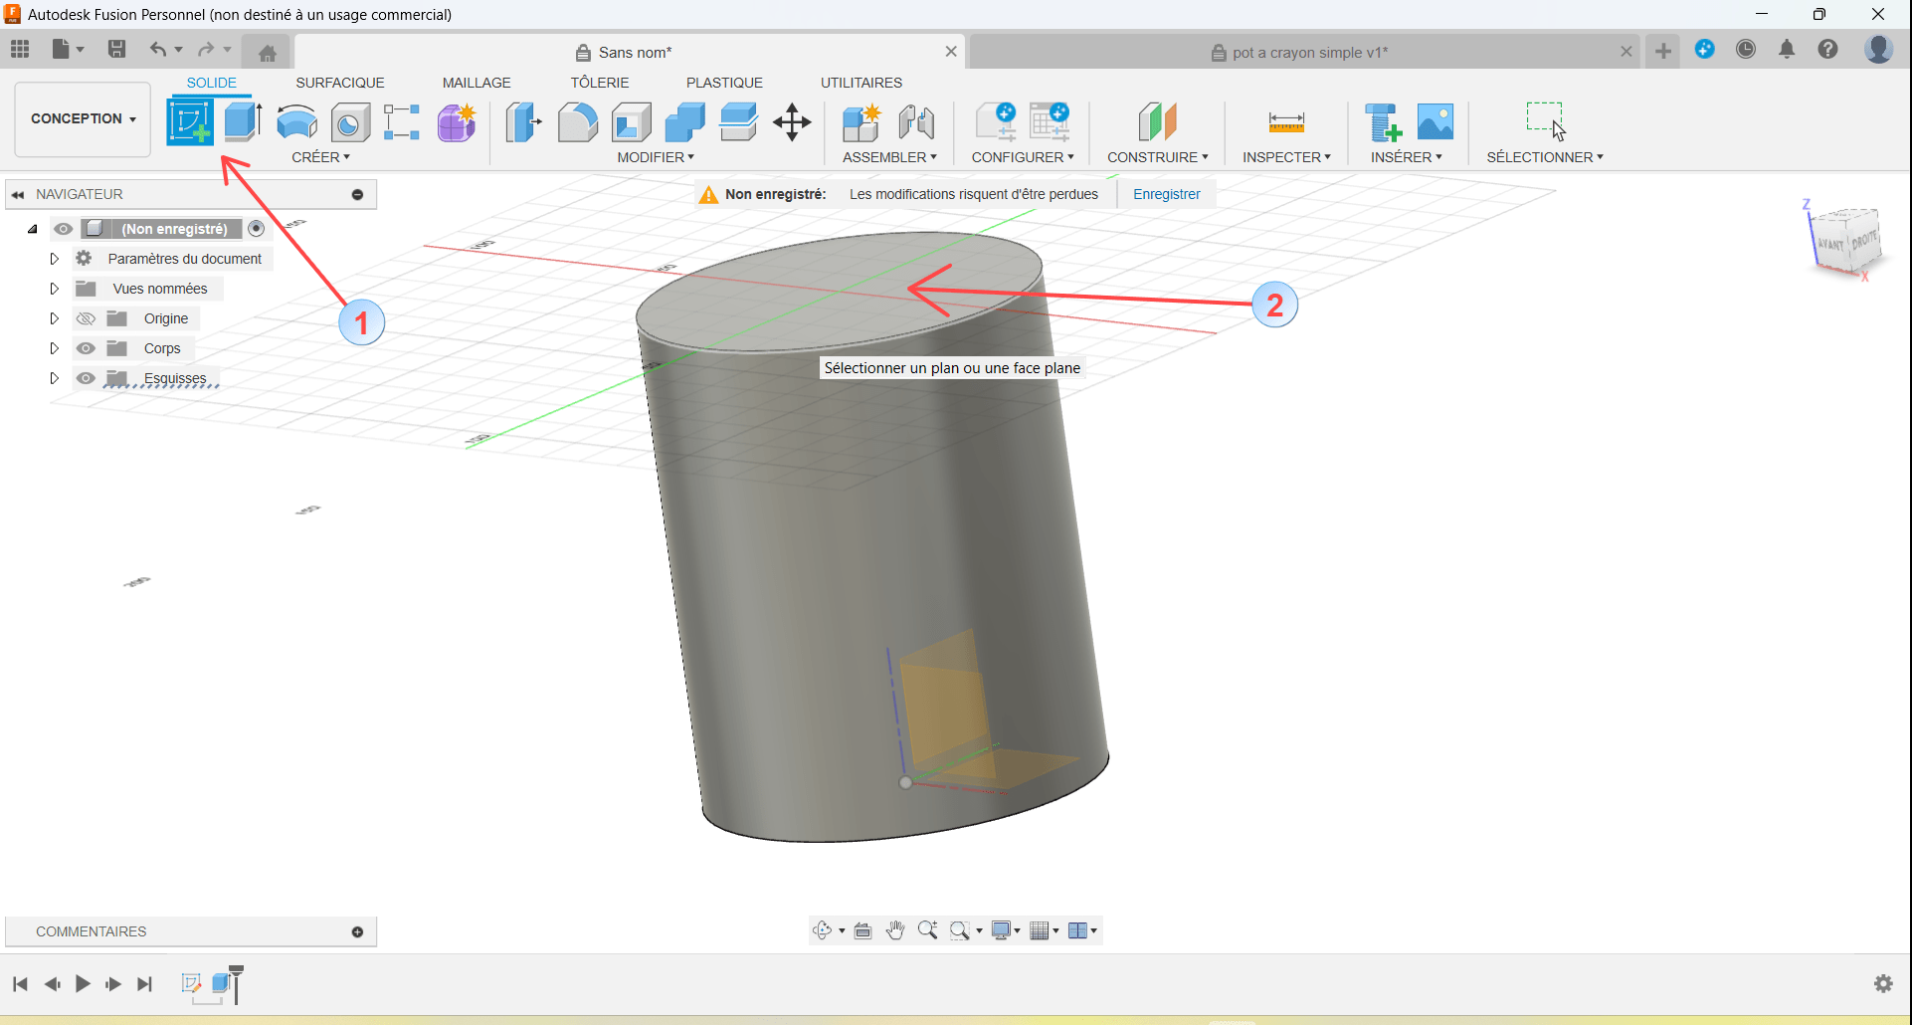This screenshot has height=1025, width=1912.
Task: Show the hidden Origine folder
Action: [87, 318]
